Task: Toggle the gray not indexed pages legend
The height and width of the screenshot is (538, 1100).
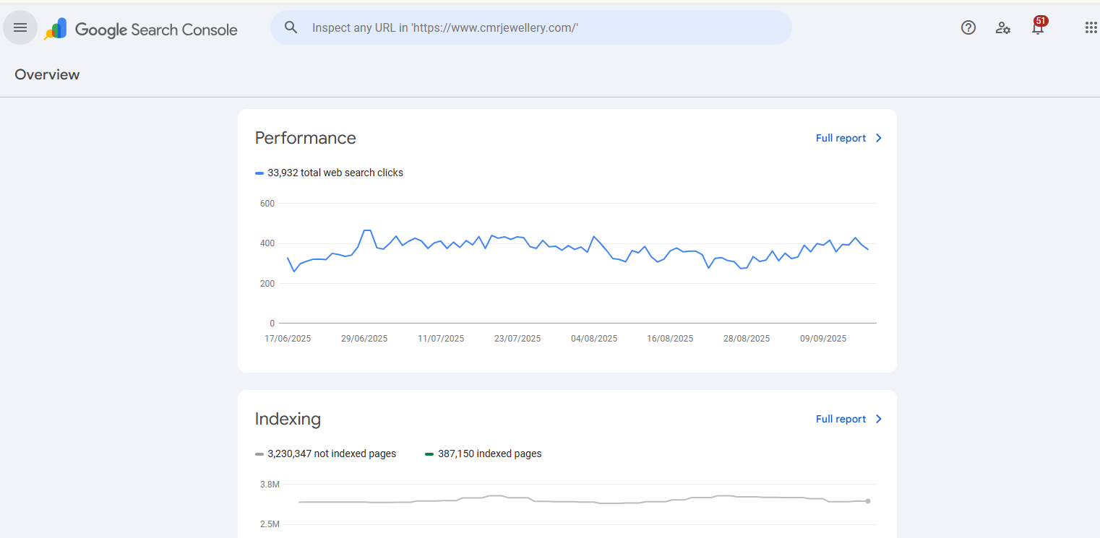Action: click(326, 454)
